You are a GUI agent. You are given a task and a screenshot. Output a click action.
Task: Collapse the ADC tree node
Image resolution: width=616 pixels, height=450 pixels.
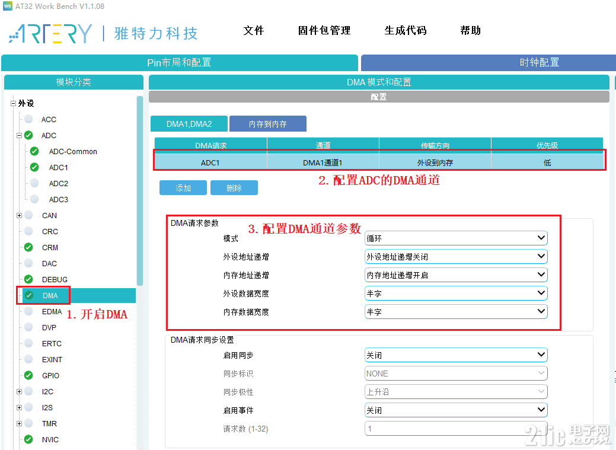19,136
